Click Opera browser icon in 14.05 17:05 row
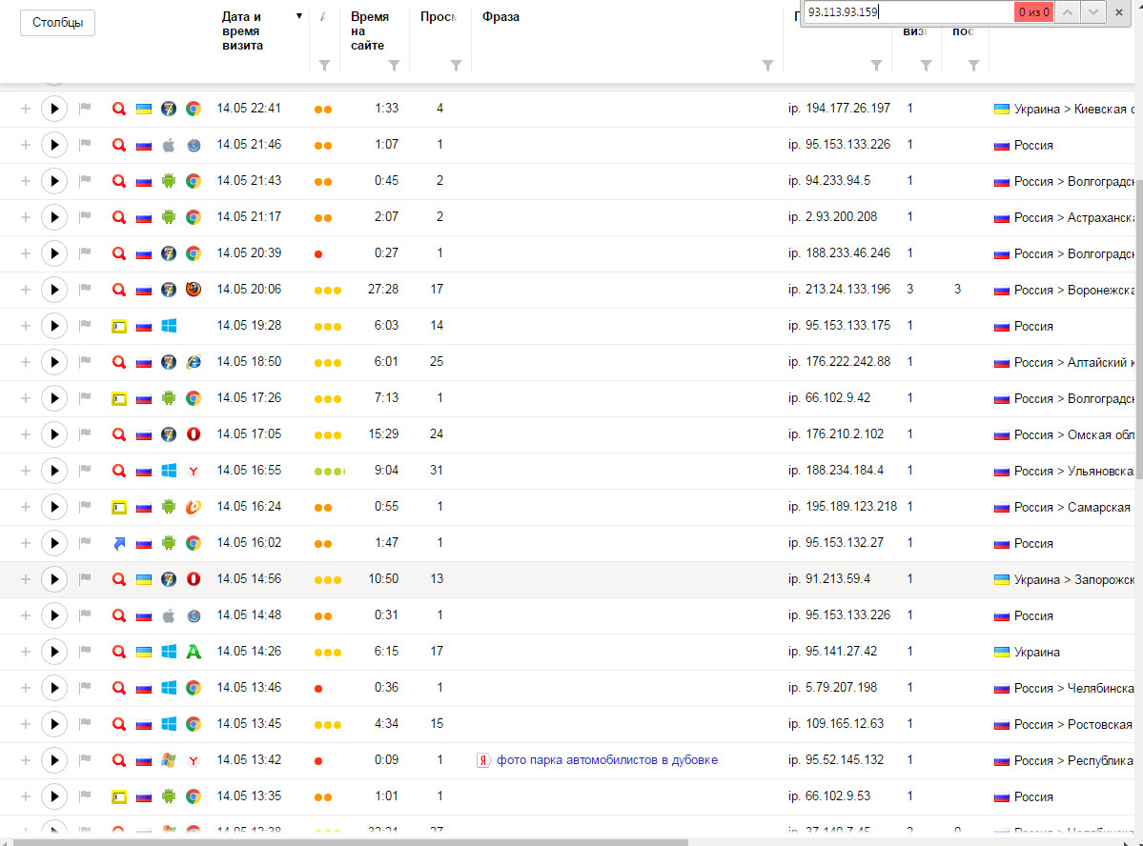Image resolution: width=1143 pixels, height=846 pixels. point(194,434)
